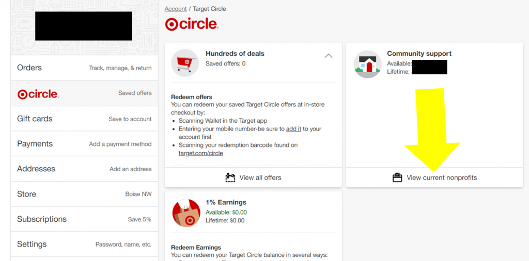The width and height of the screenshot is (529, 261).
Task: Select the Circle saved offers sidebar item
Action: click(84, 93)
